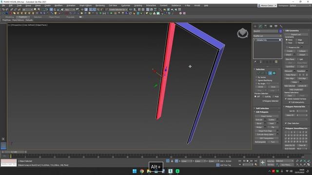Click the Insert Vertex button
This screenshot has width=312, height=175.
[267, 116]
